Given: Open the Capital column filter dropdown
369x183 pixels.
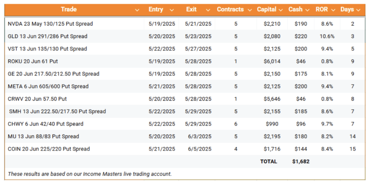Looking at the screenshot, I should pos(280,10).
